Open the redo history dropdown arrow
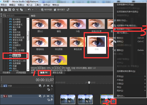The width and height of the screenshot is (147, 105). pos(39,10)
